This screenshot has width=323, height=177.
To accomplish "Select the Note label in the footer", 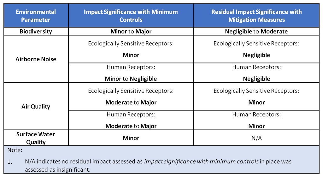I will click(x=15, y=150).
